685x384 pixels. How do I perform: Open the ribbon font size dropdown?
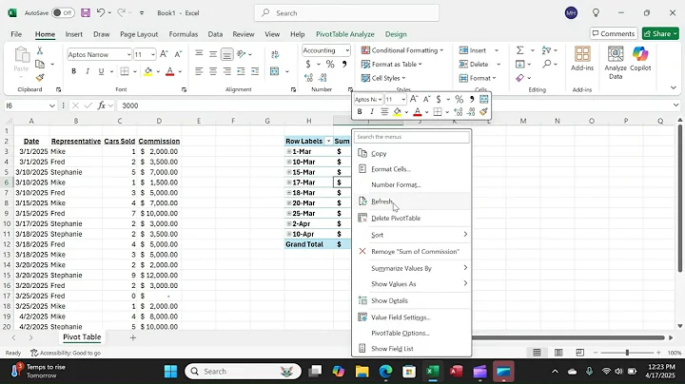point(153,54)
